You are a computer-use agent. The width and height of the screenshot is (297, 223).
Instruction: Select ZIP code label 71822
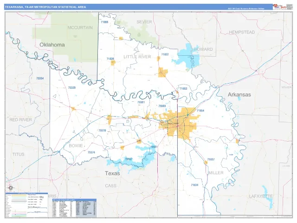165,54
